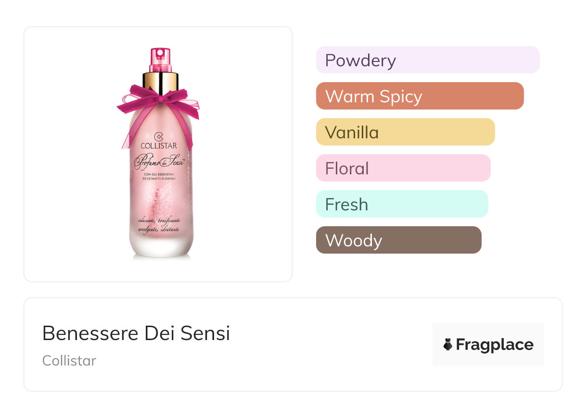Open the Collistar brand link under title
This screenshot has width=586, height=415.
69,361
